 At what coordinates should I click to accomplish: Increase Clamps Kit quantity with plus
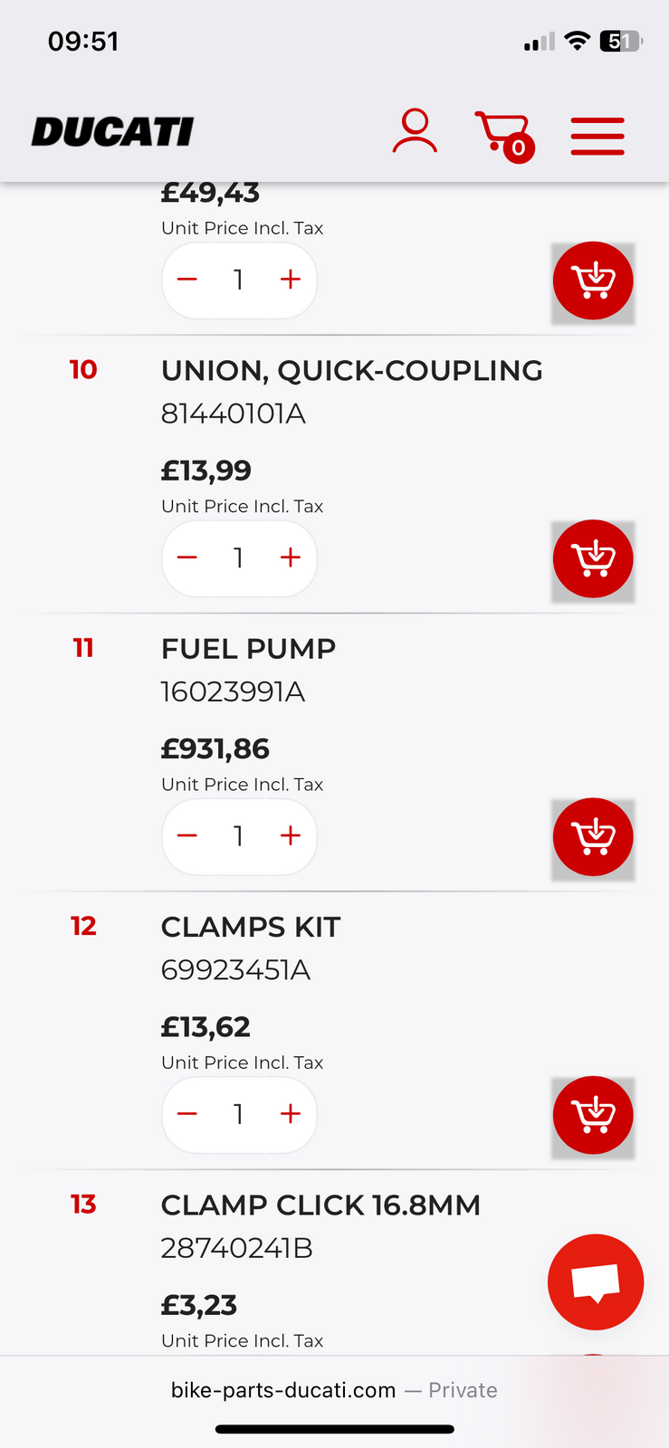click(x=290, y=1114)
